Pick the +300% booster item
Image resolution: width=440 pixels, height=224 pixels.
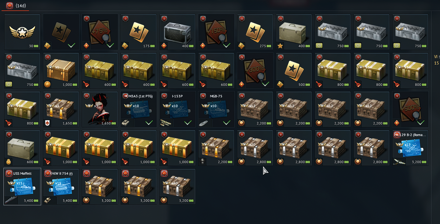click(255, 70)
